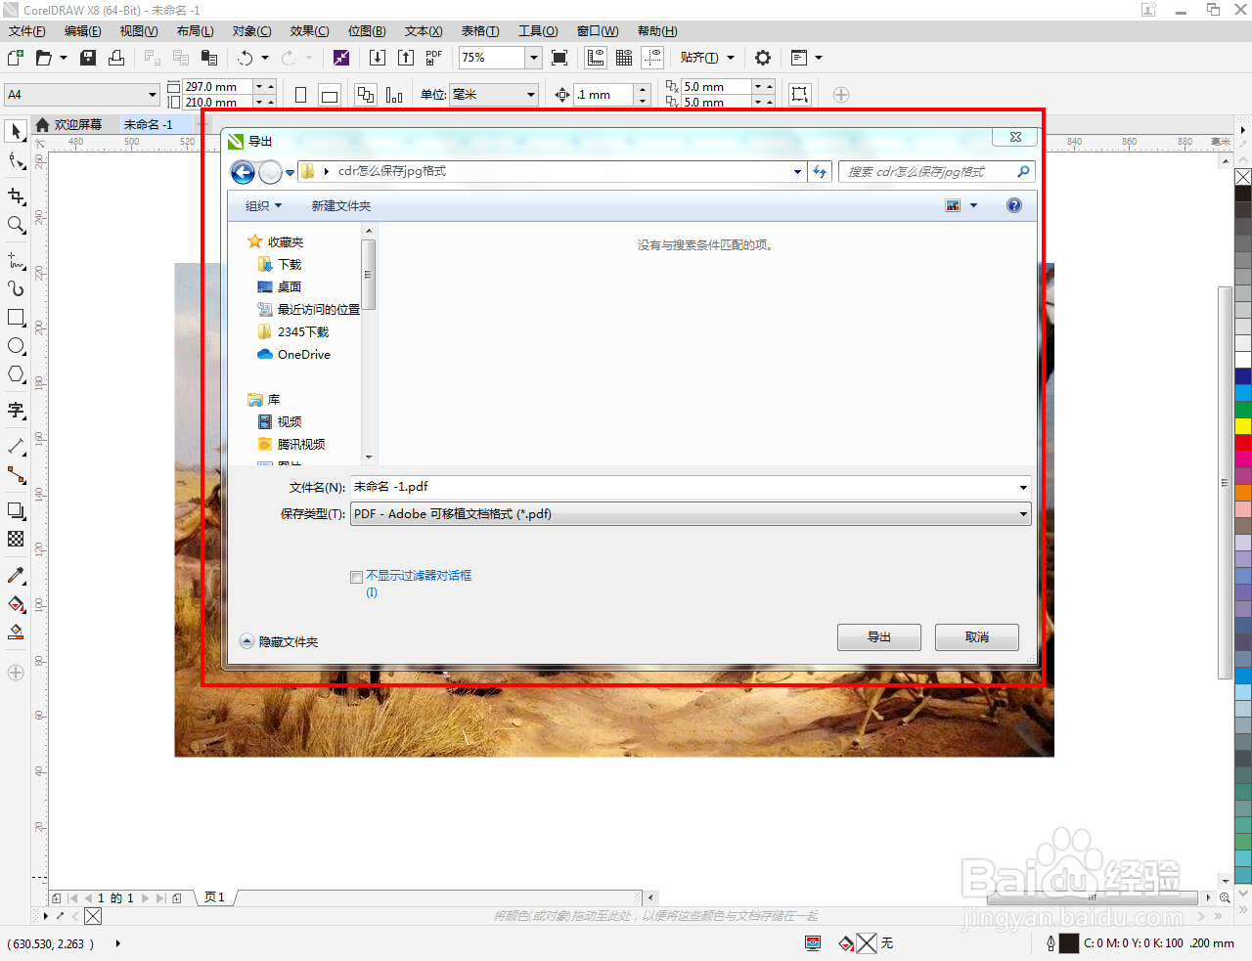Click the New document icon
Viewport: 1252px width, 961px height.
coord(17,58)
